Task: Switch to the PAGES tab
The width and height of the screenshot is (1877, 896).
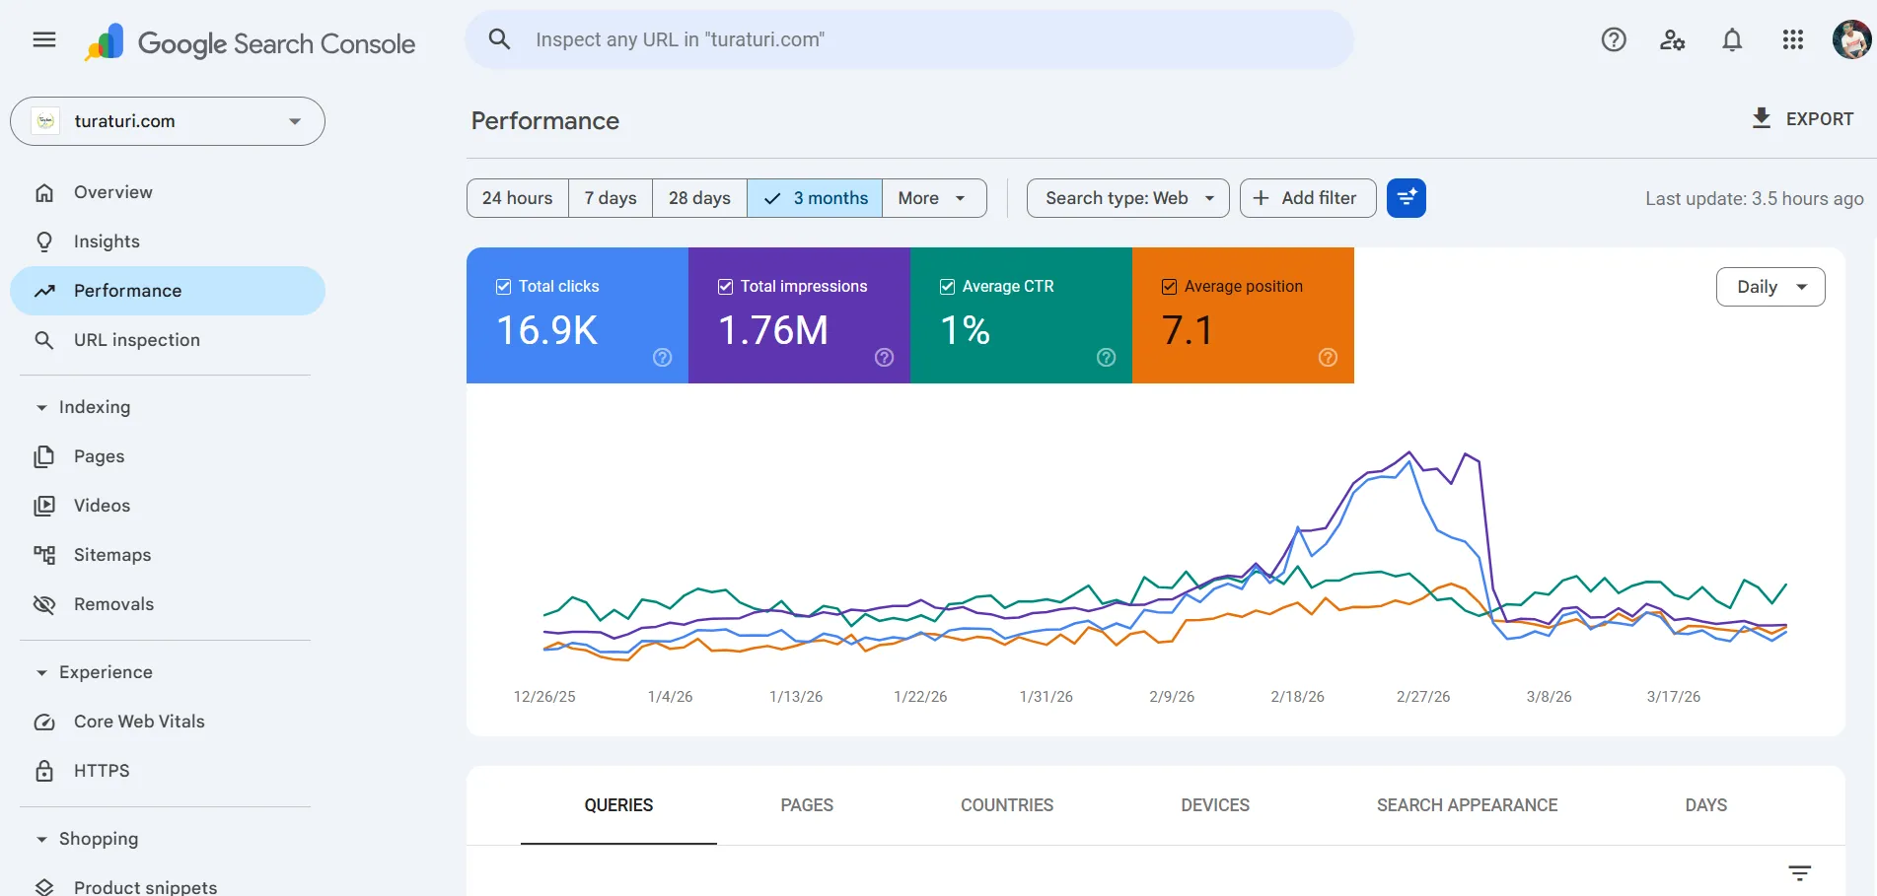Action: (x=806, y=805)
